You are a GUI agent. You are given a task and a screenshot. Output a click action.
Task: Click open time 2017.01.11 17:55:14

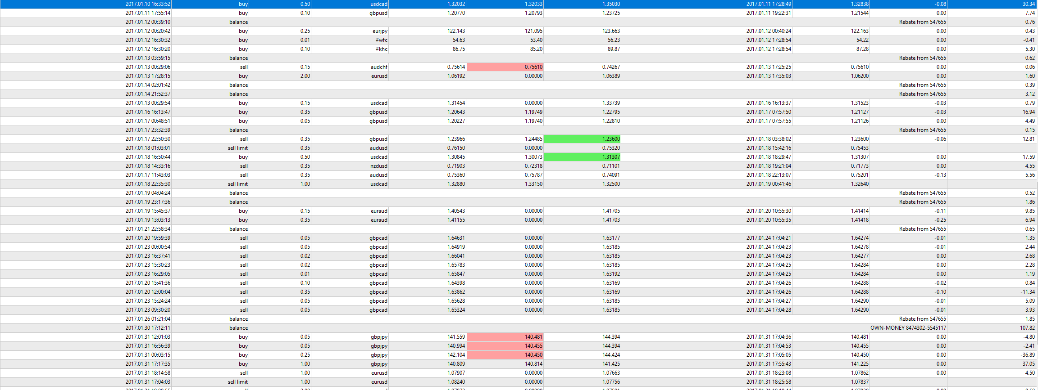point(148,13)
